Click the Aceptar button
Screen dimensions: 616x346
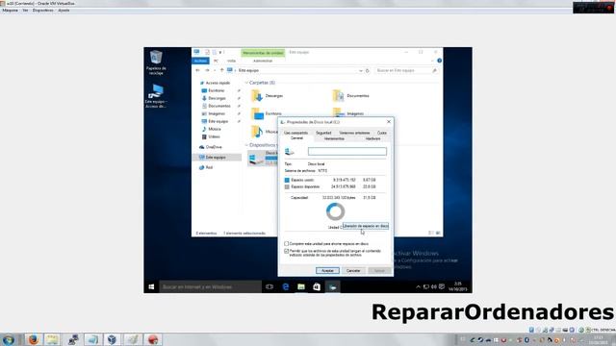click(x=327, y=271)
